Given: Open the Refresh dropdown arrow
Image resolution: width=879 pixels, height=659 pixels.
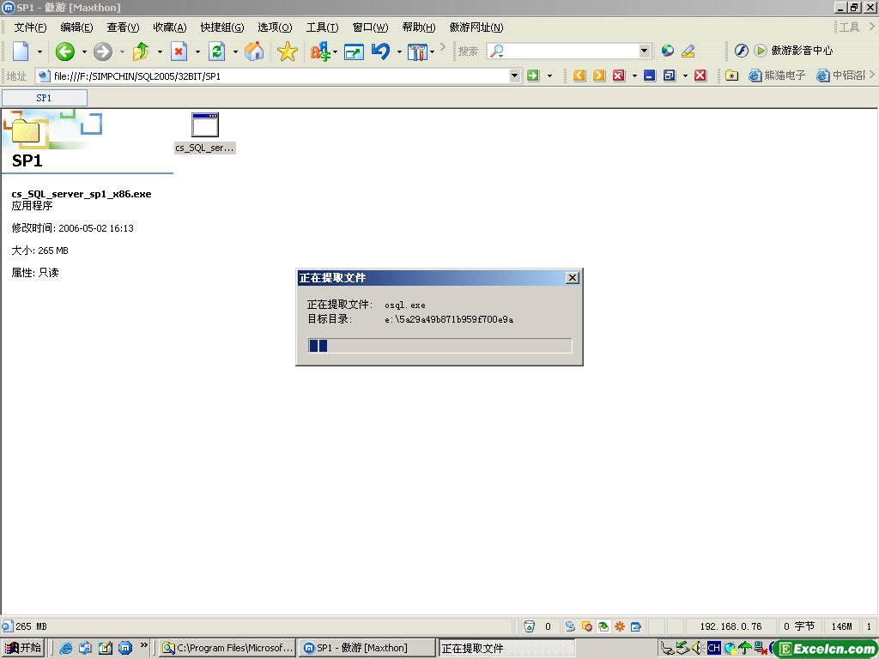Looking at the screenshot, I should click(x=235, y=51).
